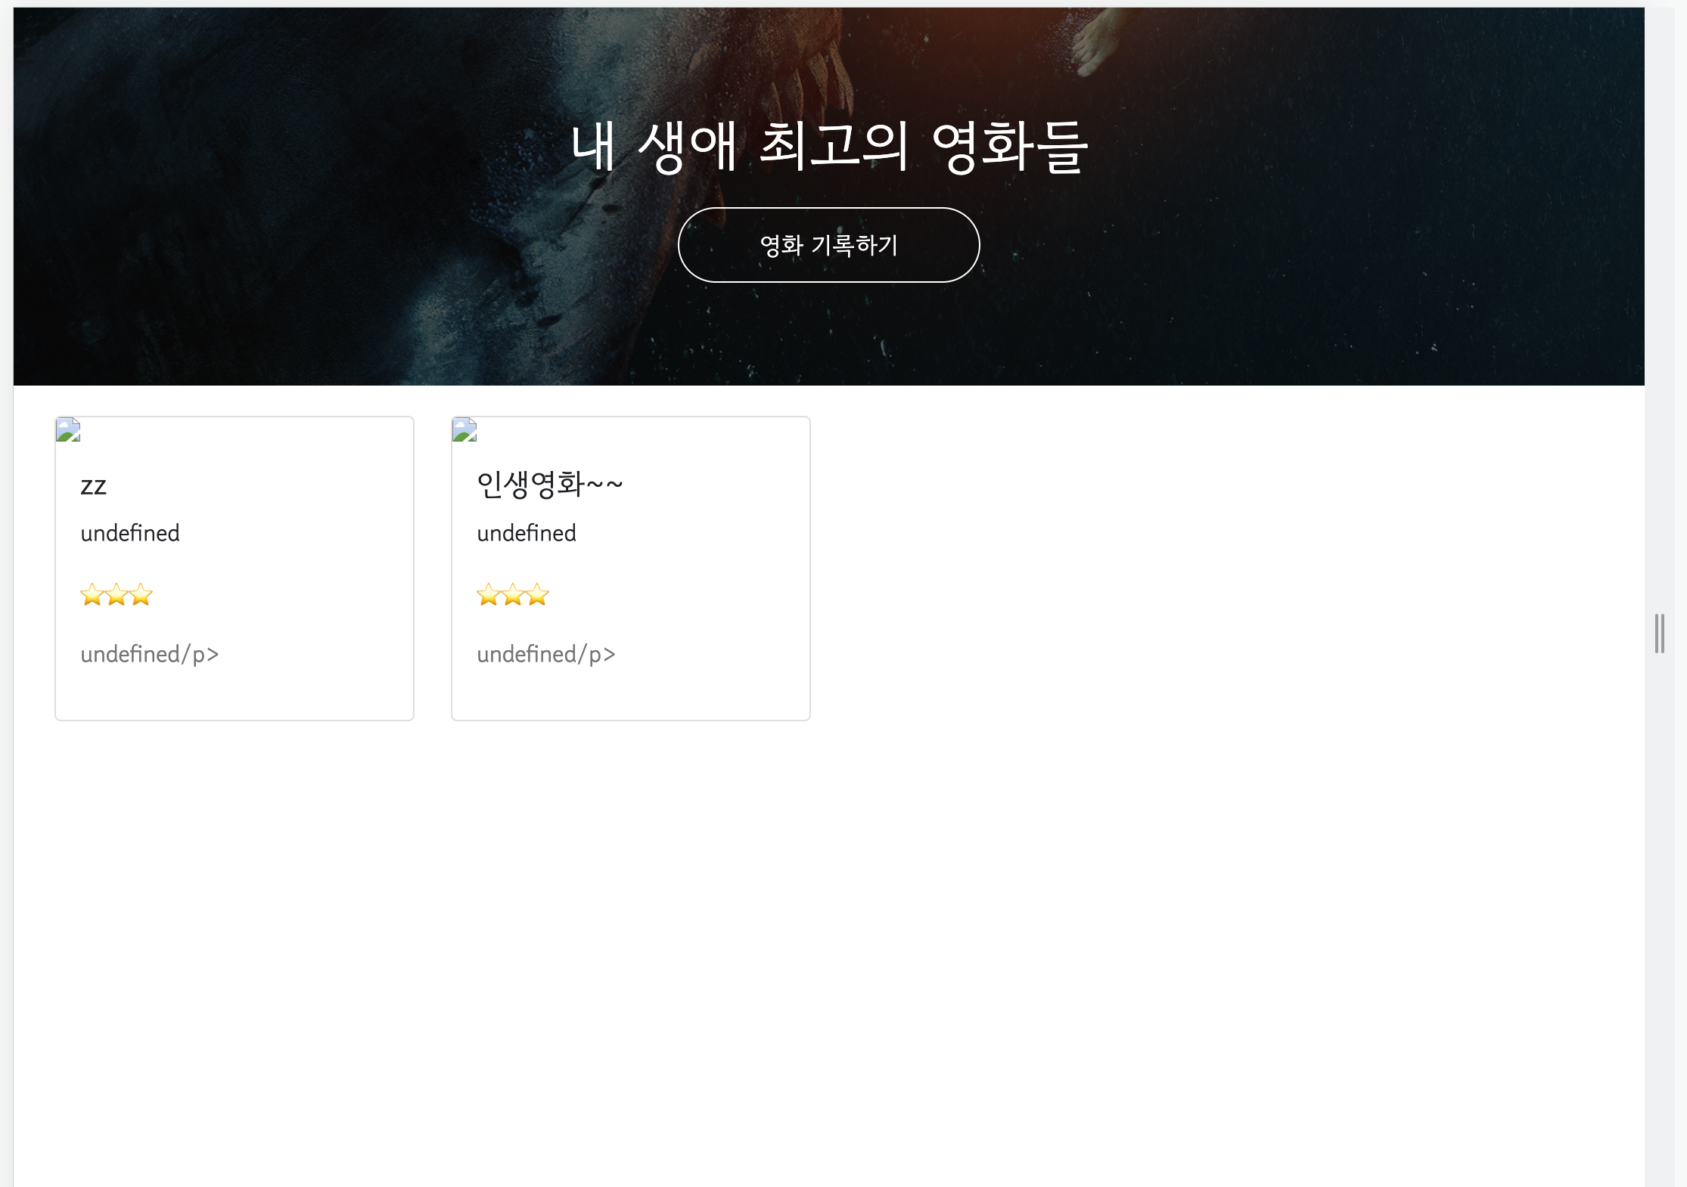This screenshot has height=1187, width=1687.
Task: Click undefined/p> text in 인생영화~~ card
Action: click(x=546, y=654)
